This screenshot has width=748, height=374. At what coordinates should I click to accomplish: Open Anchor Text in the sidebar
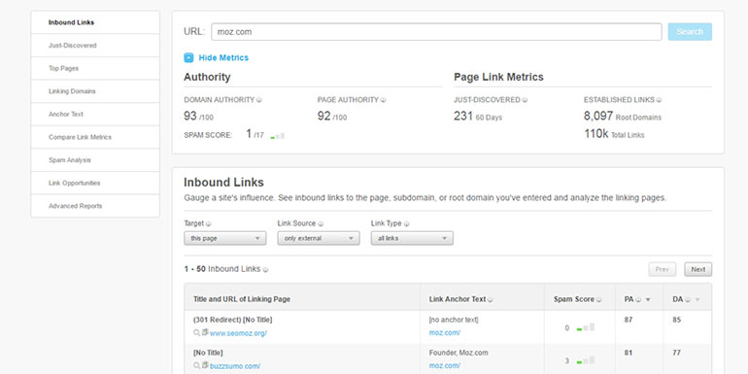coord(95,114)
